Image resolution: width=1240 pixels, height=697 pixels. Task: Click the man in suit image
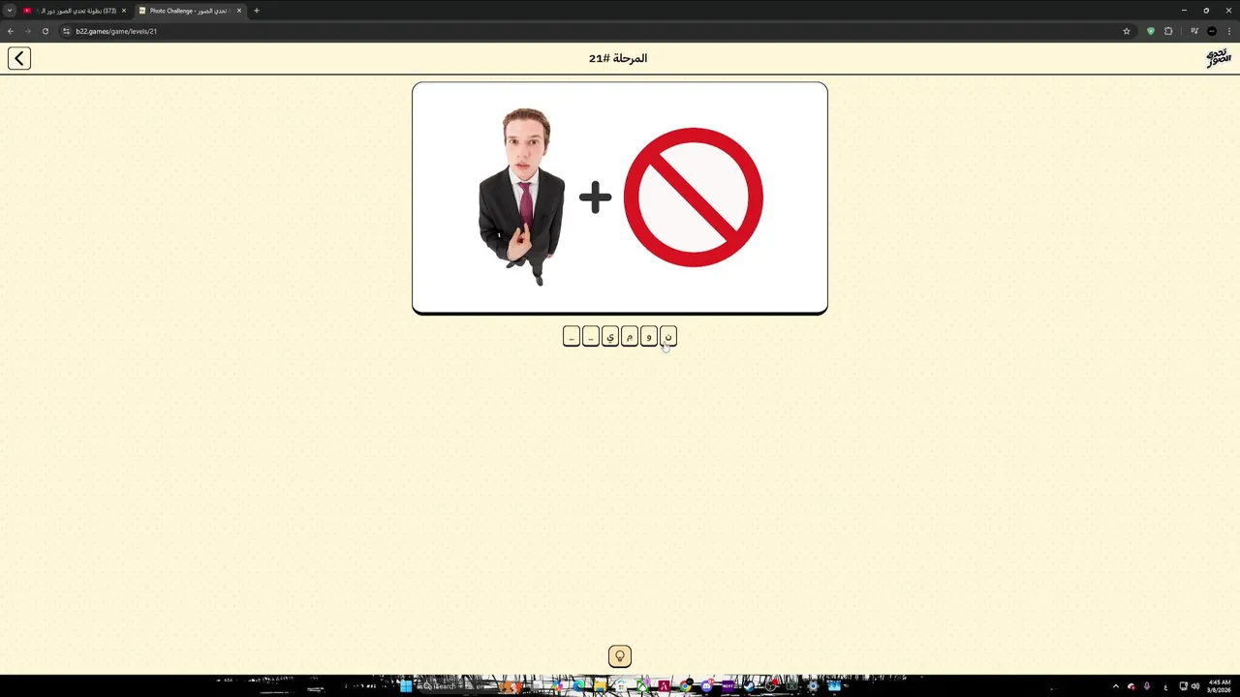click(x=523, y=197)
